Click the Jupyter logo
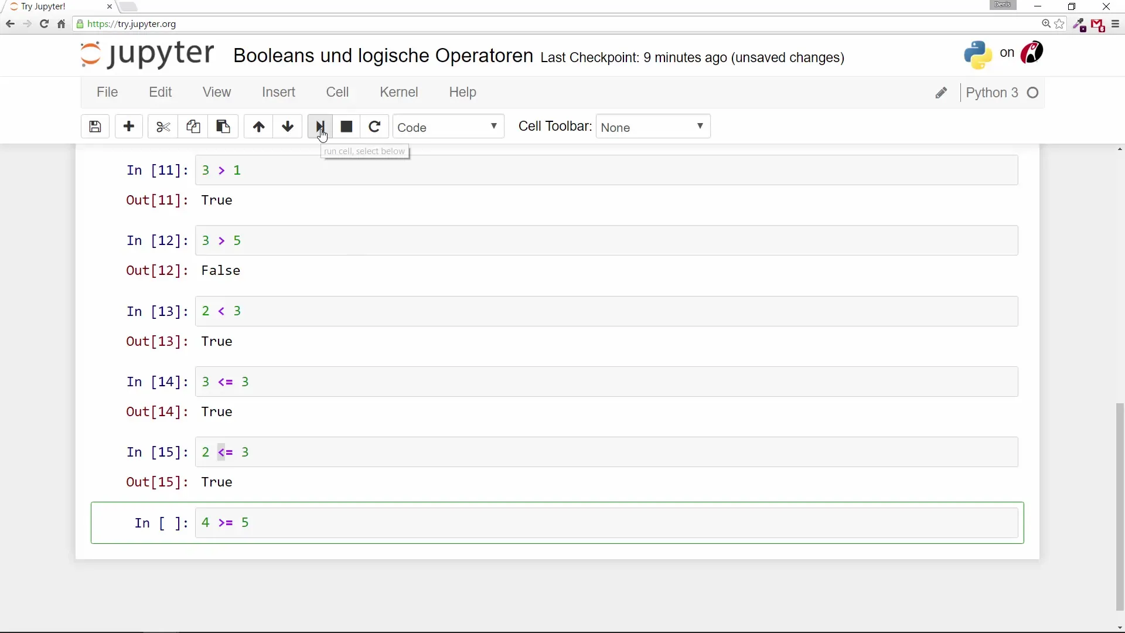 pyautogui.click(x=147, y=55)
